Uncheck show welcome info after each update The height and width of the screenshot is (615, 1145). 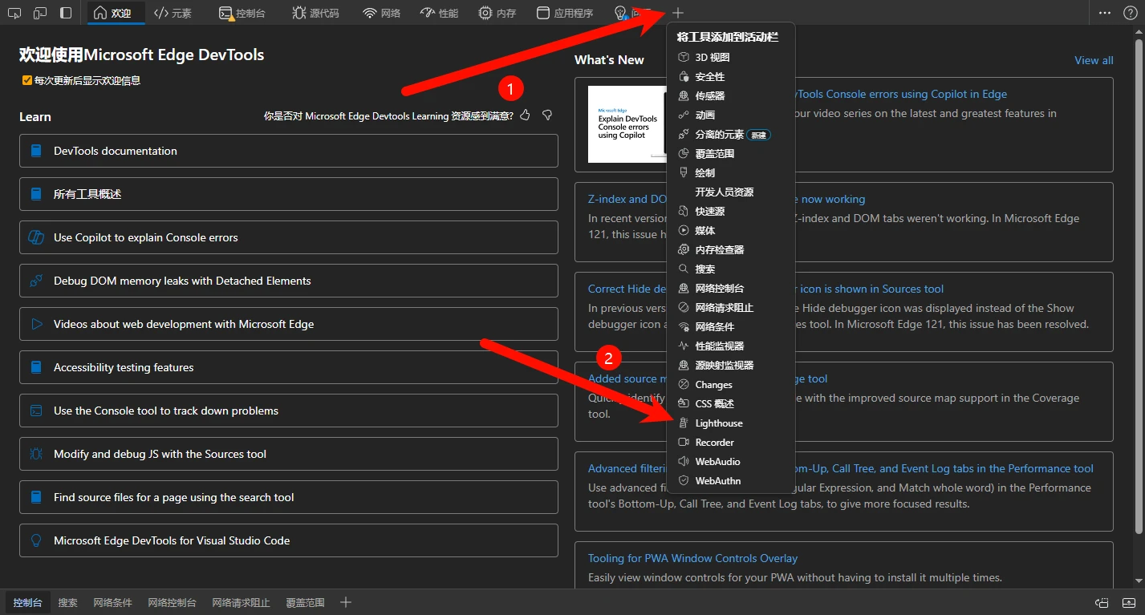27,81
